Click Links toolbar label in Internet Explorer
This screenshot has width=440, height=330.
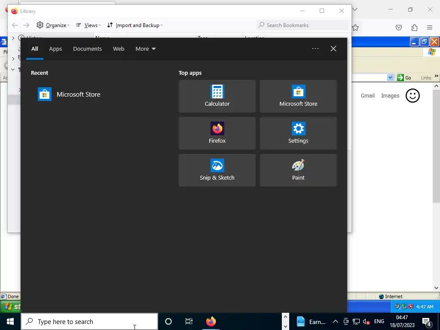(426, 78)
